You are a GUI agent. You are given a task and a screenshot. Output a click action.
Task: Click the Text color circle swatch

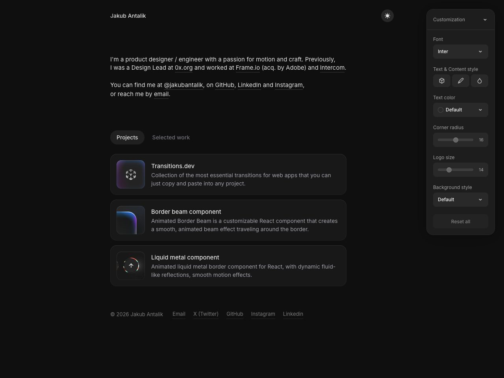[441, 110]
